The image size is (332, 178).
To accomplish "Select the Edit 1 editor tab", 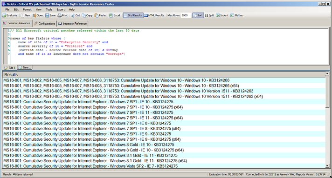I will click(x=10, y=68).
